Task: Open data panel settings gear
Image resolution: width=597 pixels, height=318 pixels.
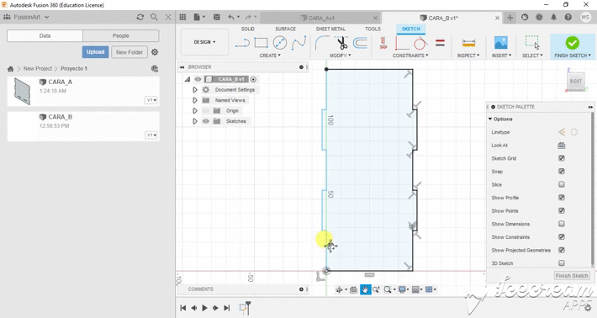Action: coord(155,52)
